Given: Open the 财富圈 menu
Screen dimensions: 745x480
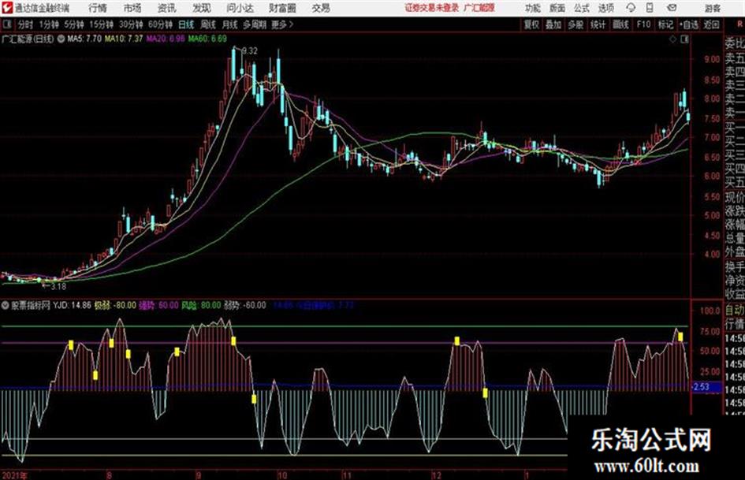Looking at the screenshot, I should (282, 8).
